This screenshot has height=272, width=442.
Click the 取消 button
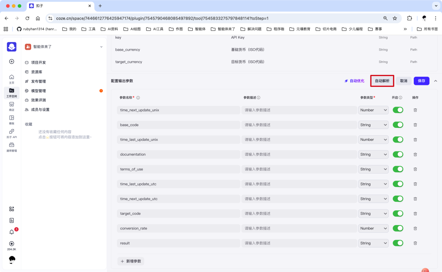pos(404,81)
